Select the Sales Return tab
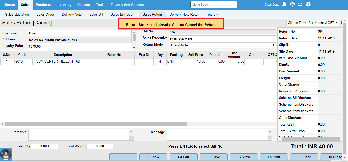Screen dimensions: 348x162 click(x=152, y=14)
